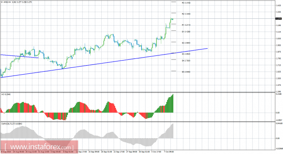Select the R2 3.3480 resistance label
The width and height of the screenshot is (283, 154).
pos(186,14)
